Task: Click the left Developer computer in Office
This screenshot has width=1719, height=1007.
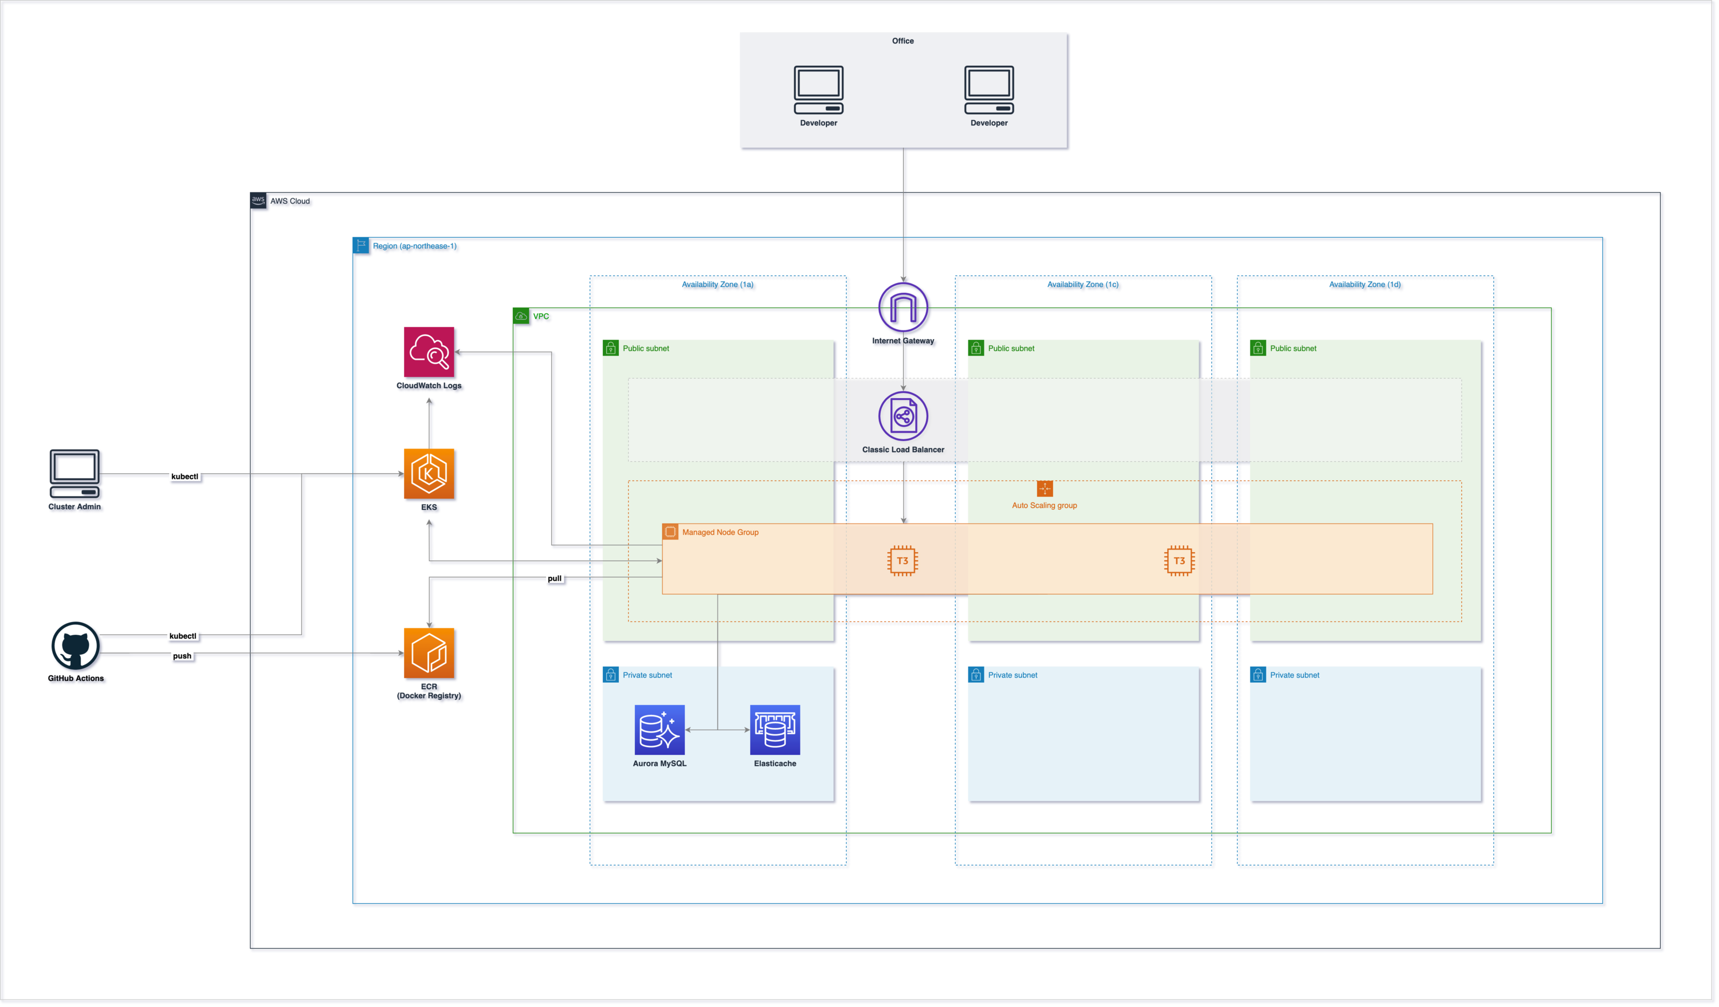Action: (819, 90)
